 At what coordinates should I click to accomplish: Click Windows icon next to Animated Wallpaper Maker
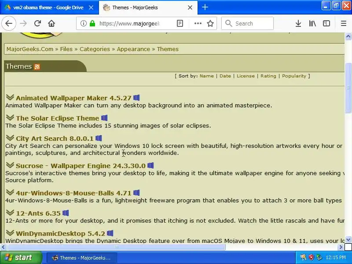click(x=136, y=98)
